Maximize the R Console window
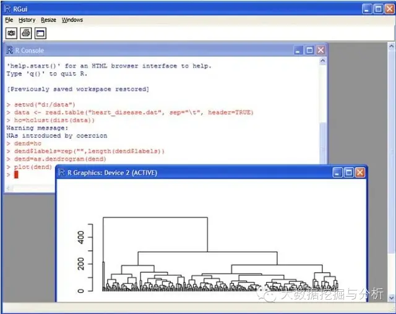 tap(309, 50)
